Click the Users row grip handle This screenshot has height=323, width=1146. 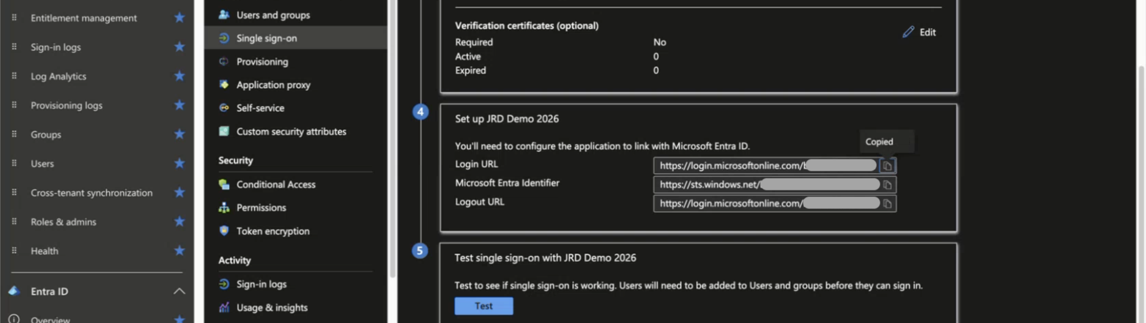tap(14, 163)
